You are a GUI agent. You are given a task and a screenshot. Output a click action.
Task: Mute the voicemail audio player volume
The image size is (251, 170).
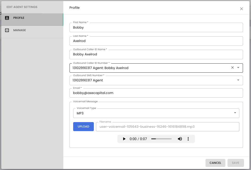(x=180, y=139)
